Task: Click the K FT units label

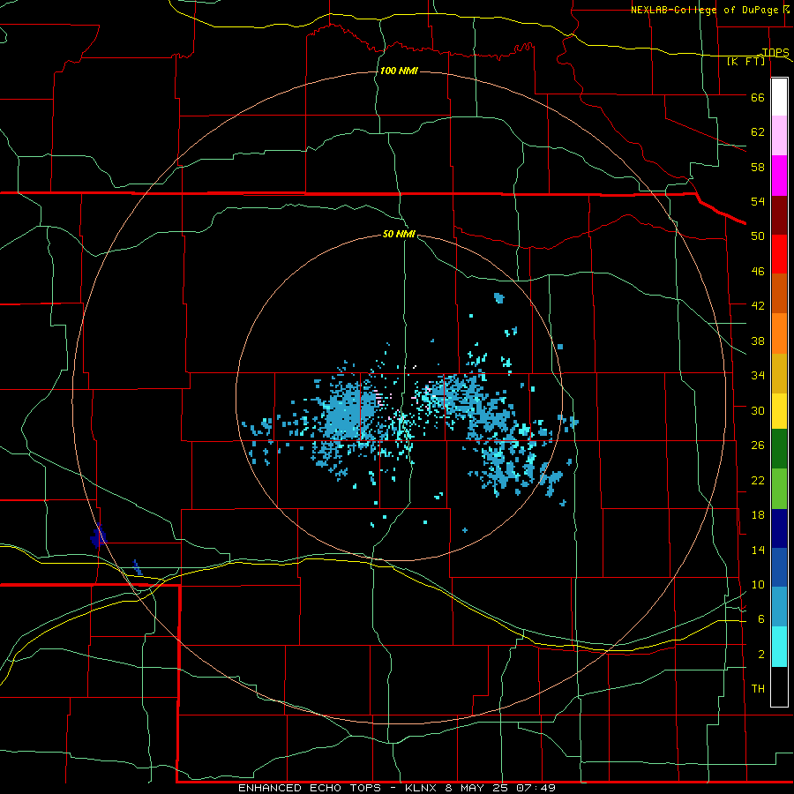Action: pos(745,61)
